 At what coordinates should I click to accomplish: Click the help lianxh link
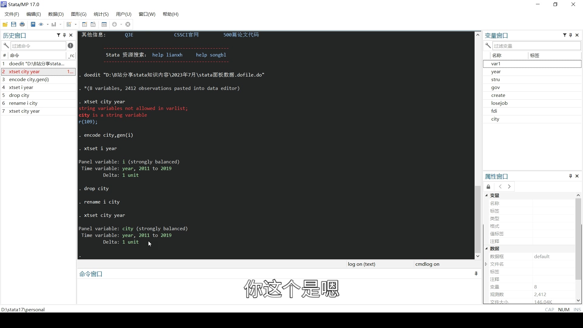click(x=167, y=55)
